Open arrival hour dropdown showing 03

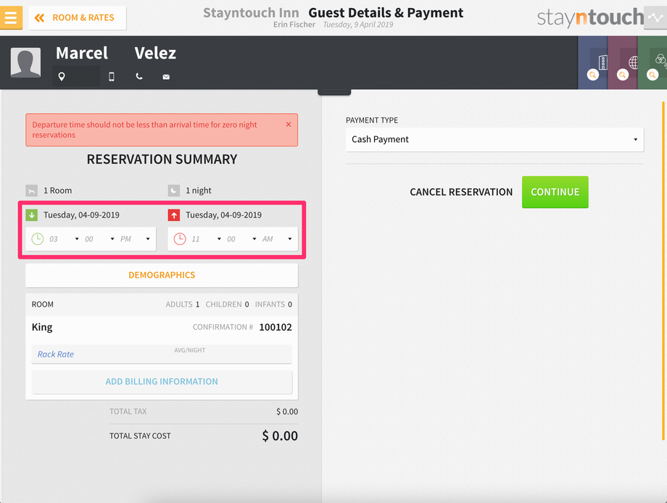pos(64,239)
